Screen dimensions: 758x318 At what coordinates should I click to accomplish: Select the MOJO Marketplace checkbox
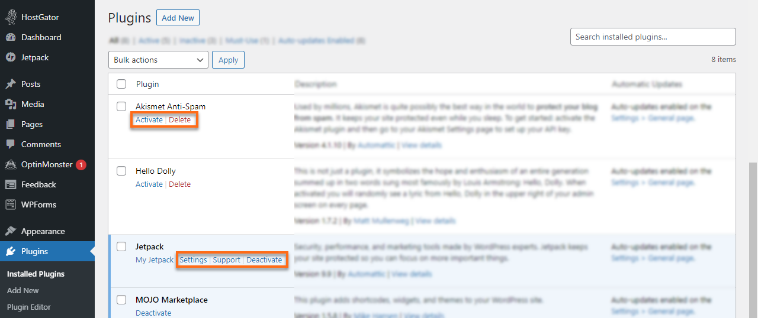click(121, 300)
